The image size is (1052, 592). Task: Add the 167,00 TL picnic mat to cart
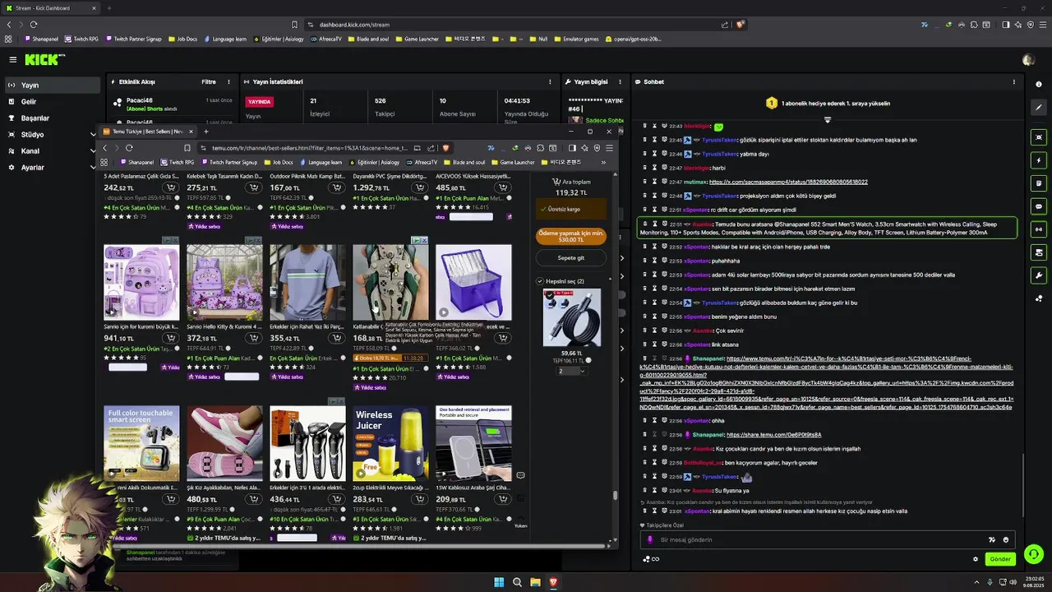(336, 187)
